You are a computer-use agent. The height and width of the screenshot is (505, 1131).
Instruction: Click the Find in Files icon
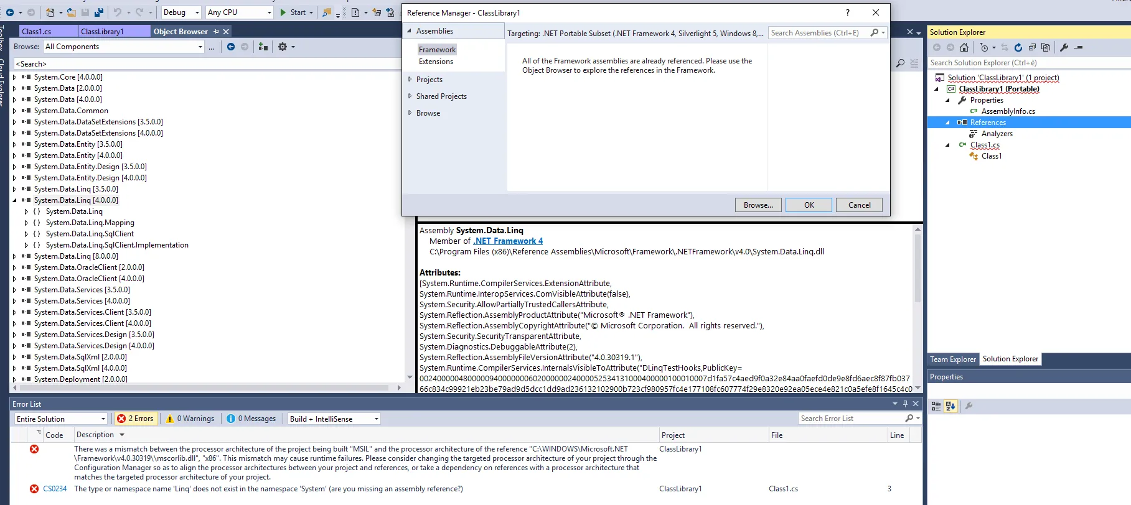[x=327, y=12]
